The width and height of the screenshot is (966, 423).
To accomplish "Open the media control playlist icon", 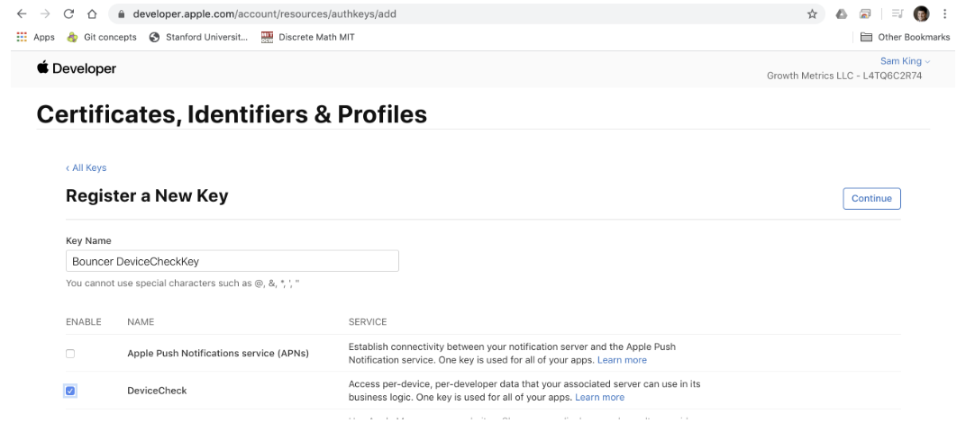I will 898,13.
